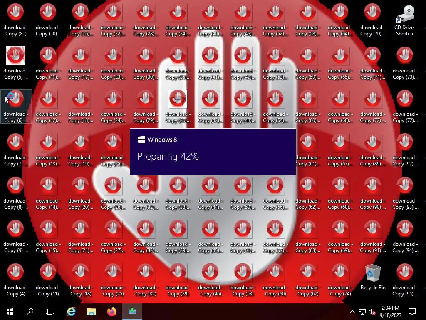Select download - Copy (24) icon
Screen dimensions: 426x320
pos(113,107)
